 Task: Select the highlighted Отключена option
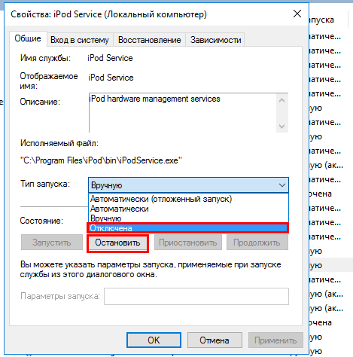(188, 228)
